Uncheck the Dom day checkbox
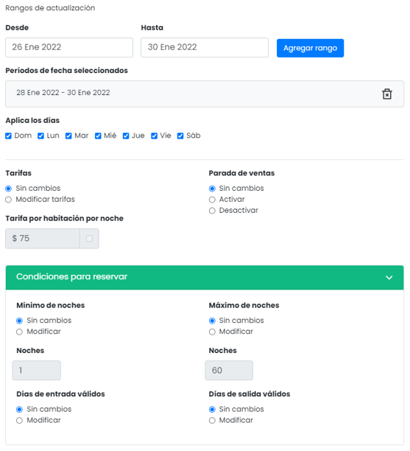This screenshot has height=451, width=410. [8, 136]
